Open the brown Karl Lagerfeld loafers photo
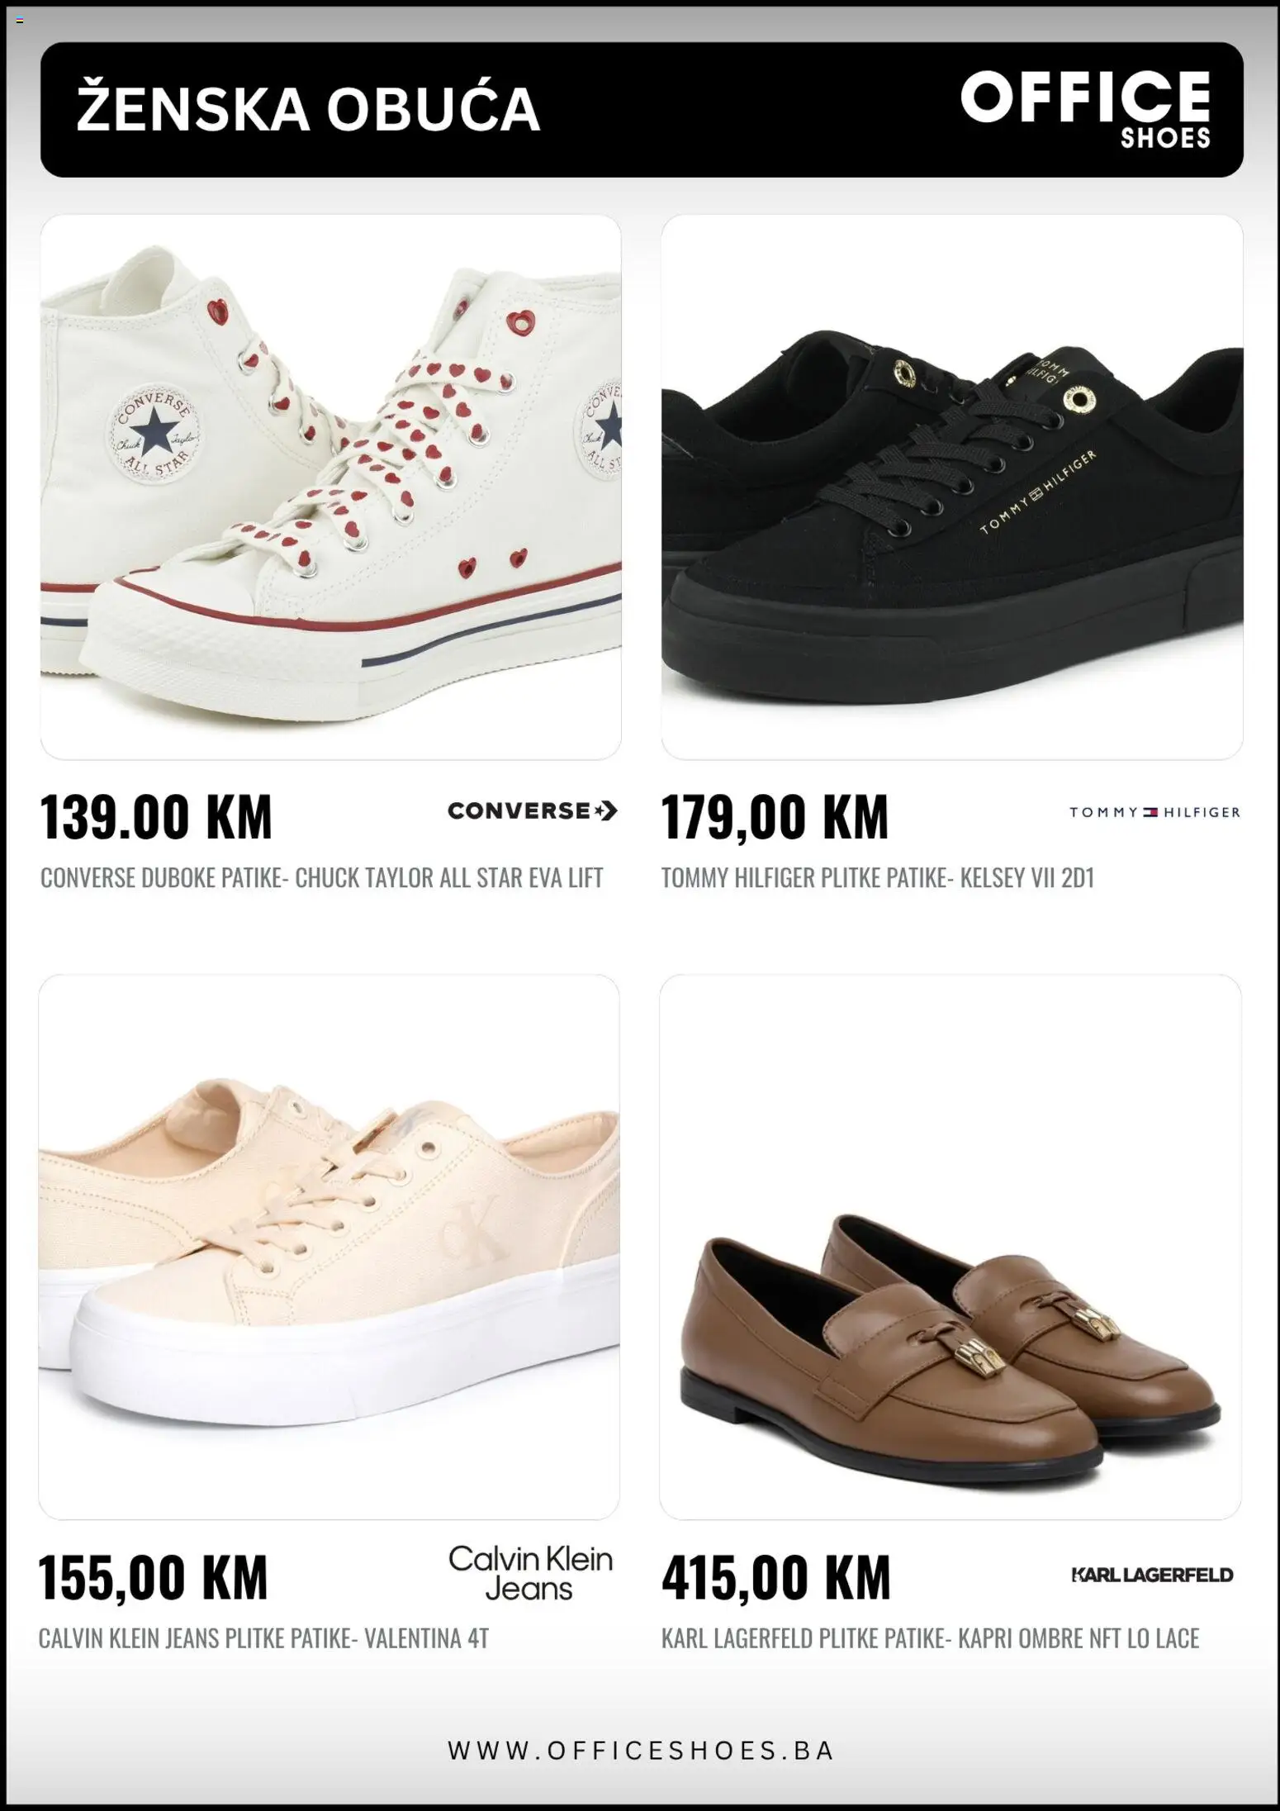The height and width of the screenshot is (1811, 1280). click(951, 1247)
